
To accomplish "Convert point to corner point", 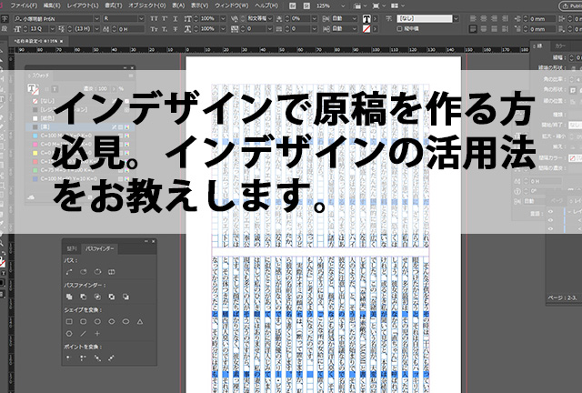I will pos(83,358).
